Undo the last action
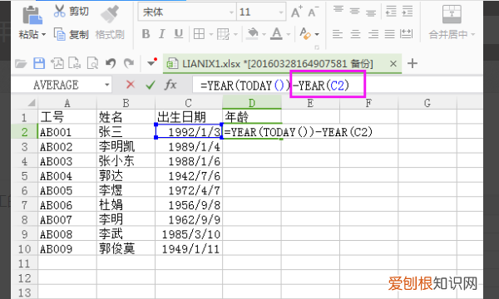 coord(111,64)
